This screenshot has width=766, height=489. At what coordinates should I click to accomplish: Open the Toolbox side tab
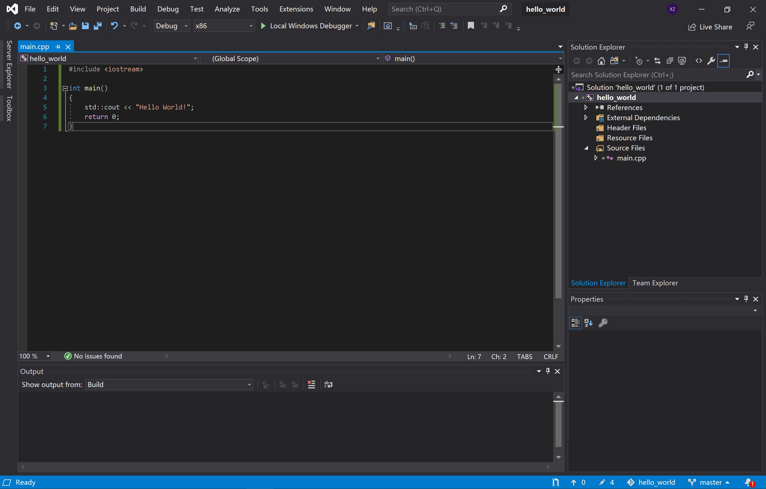[x=9, y=108]
